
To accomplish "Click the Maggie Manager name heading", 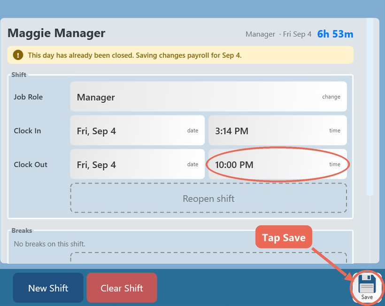I will click(56, 33).
